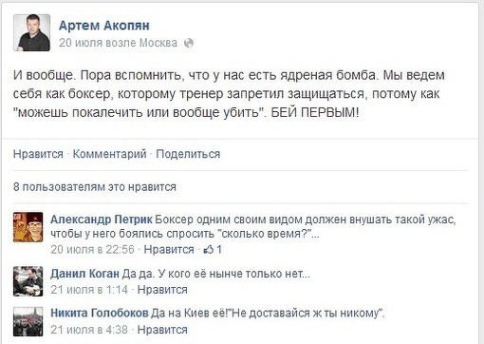This screenshot has height=344, width=484.
Task: Open Артем Акопян profile name link
Action: [x=104, y=26]
